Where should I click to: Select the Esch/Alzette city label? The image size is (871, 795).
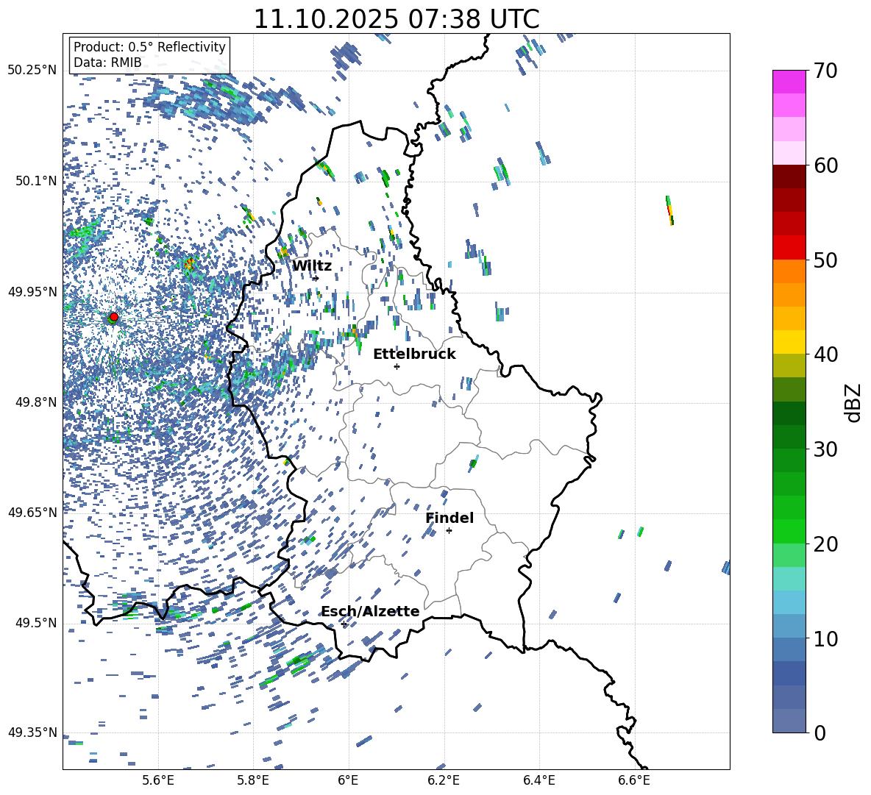click(x=370, y=612)
